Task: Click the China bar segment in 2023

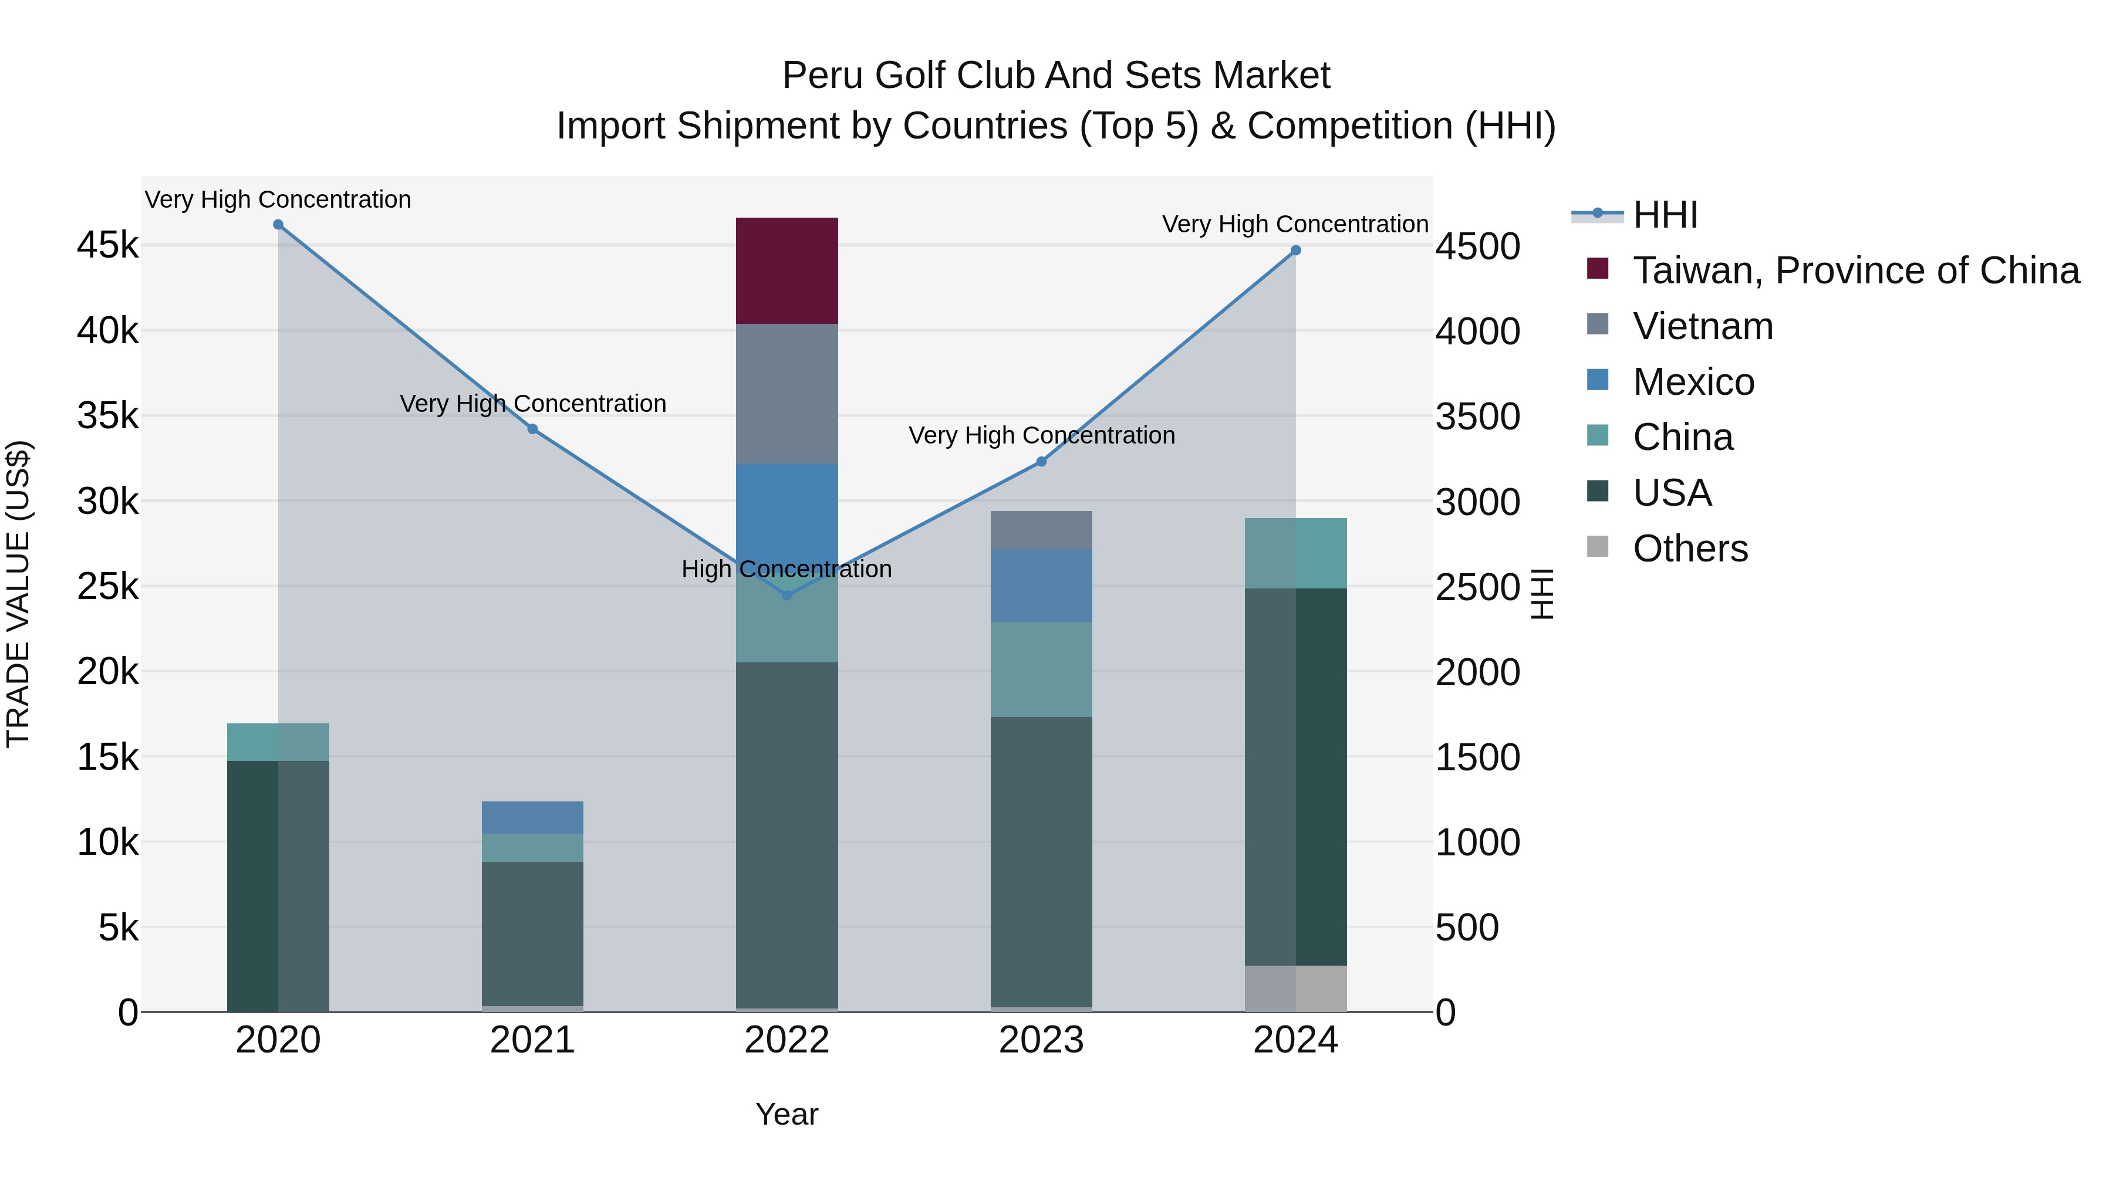Action: (x=1041, y=670)
